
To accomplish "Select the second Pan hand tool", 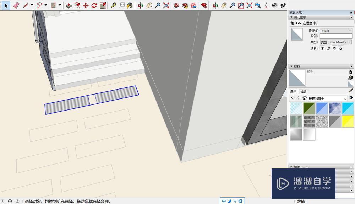I will coord(224,5).
